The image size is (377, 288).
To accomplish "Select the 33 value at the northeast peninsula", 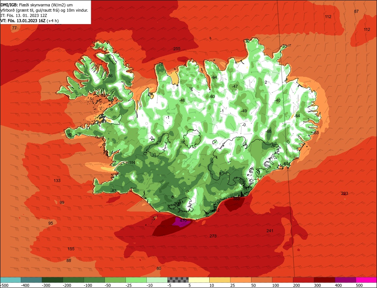I will point(284,46).
